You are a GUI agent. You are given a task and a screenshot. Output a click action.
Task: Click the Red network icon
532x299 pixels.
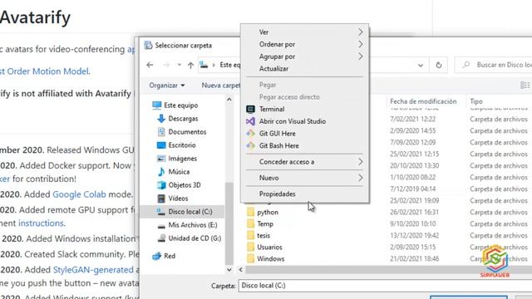157,256
